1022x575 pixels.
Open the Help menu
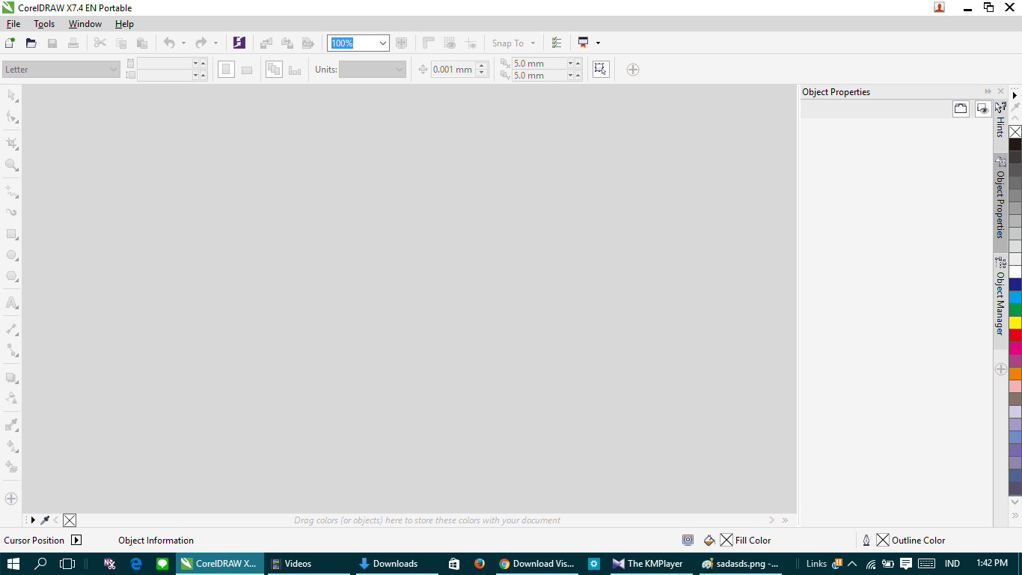pos(124,24)
